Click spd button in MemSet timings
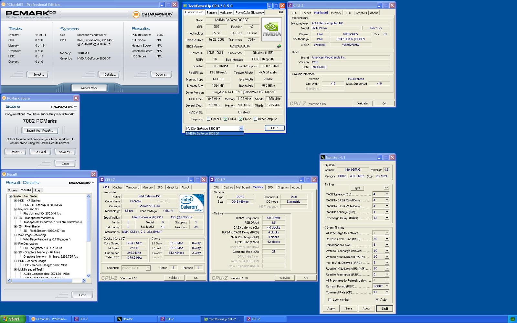Viewport: 517px width, 323px height. coord(357,188)
